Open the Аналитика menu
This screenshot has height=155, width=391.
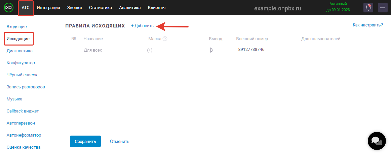click(x=130, y=8)
